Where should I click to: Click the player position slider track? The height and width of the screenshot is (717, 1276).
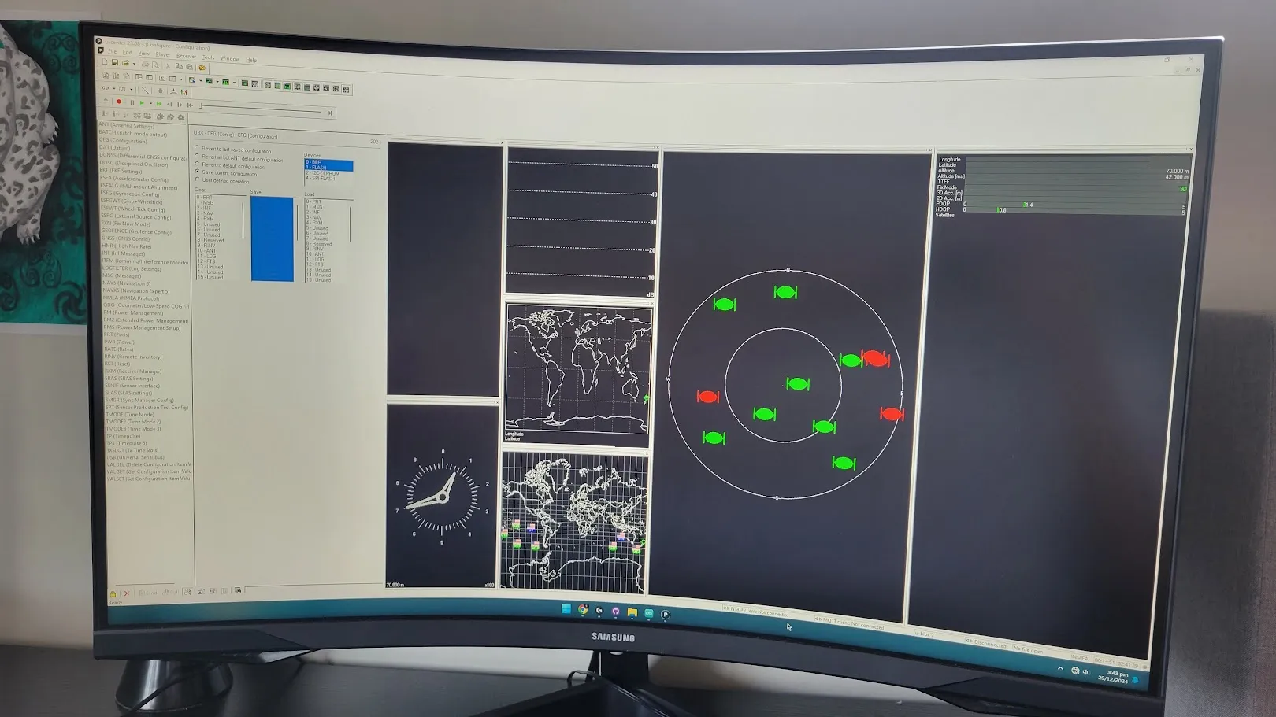(x=262, y=109)
